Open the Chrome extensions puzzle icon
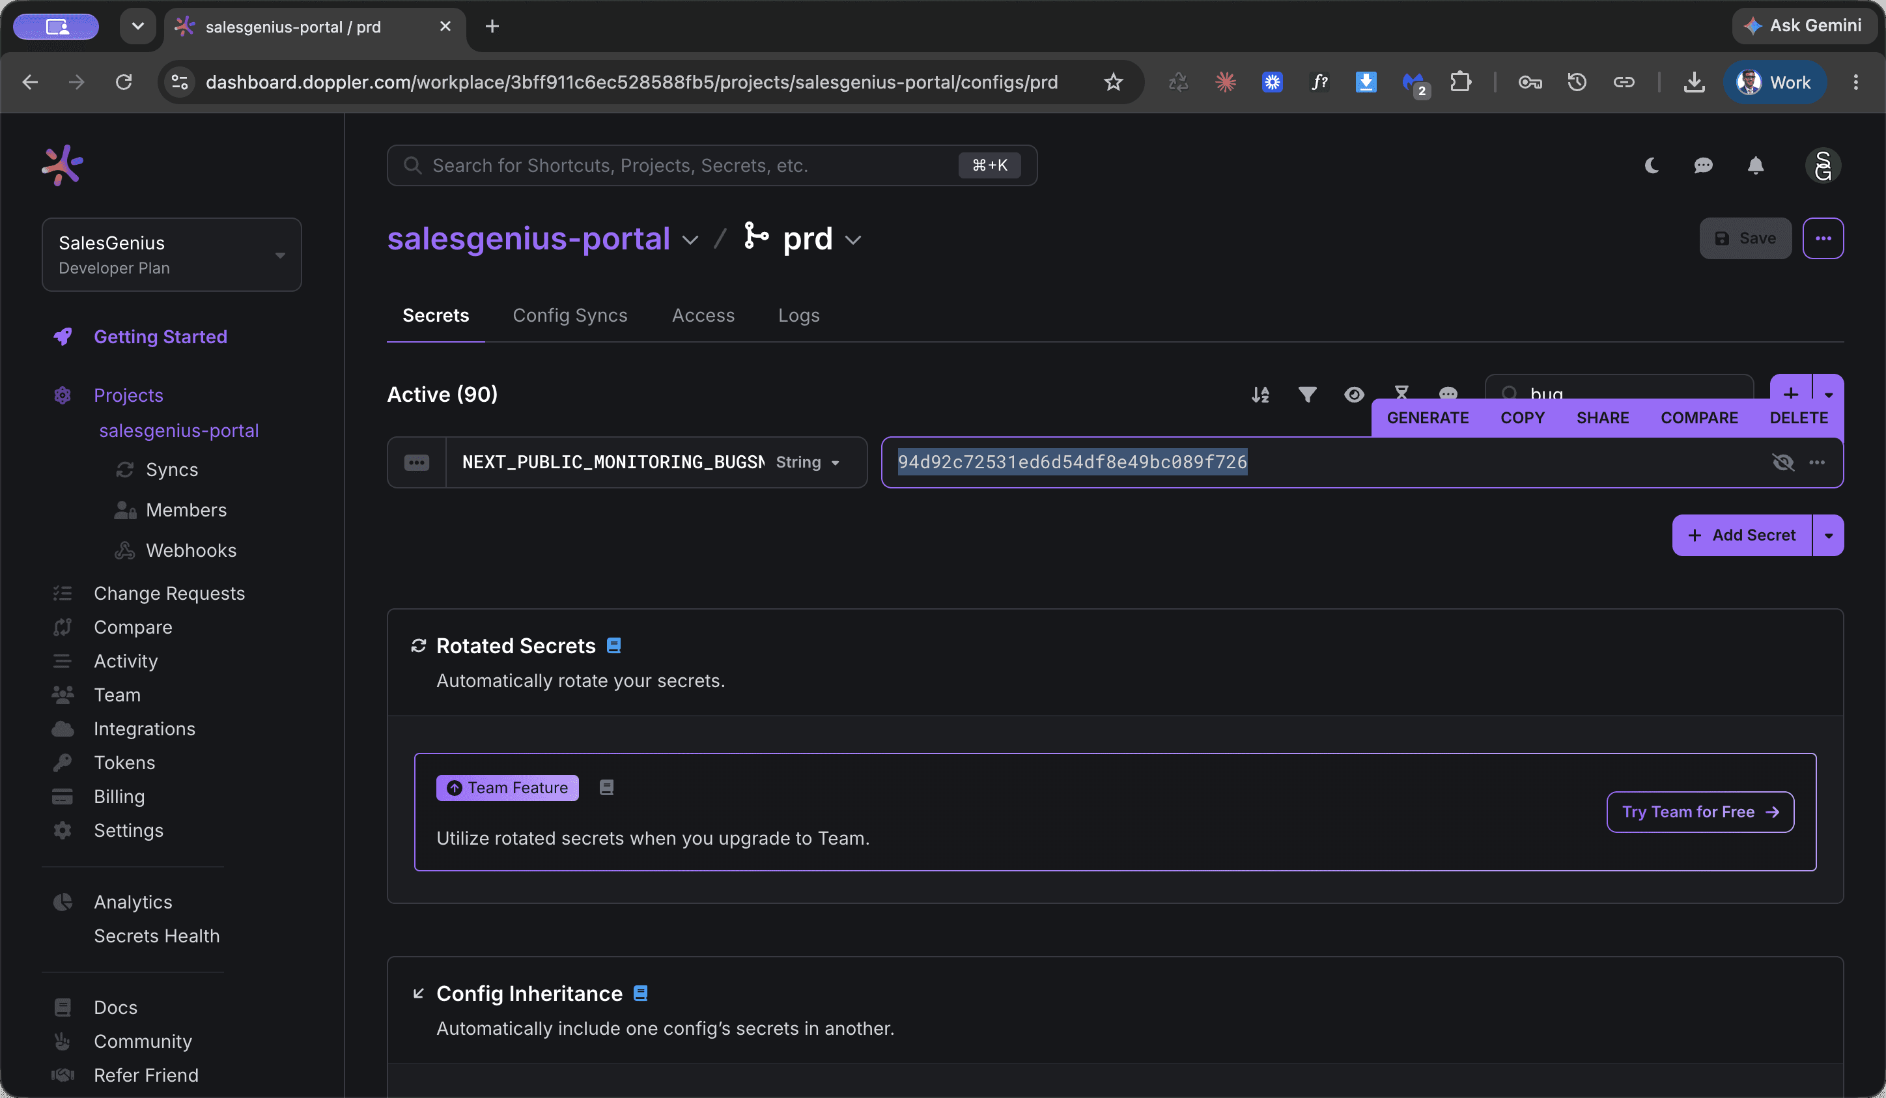The height and width of the screenshot is (1098, 1886). (1460, 81)
